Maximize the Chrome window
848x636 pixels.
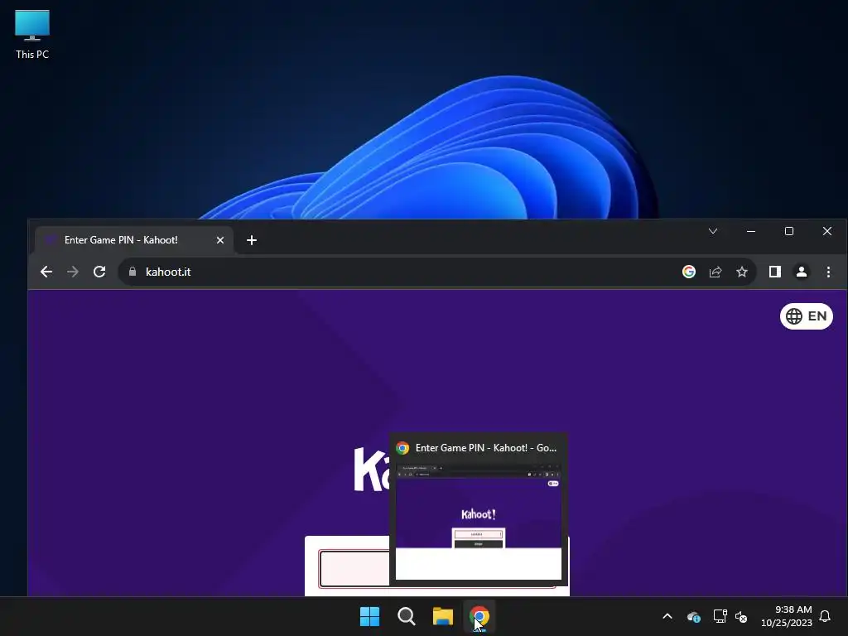[789, 231]
